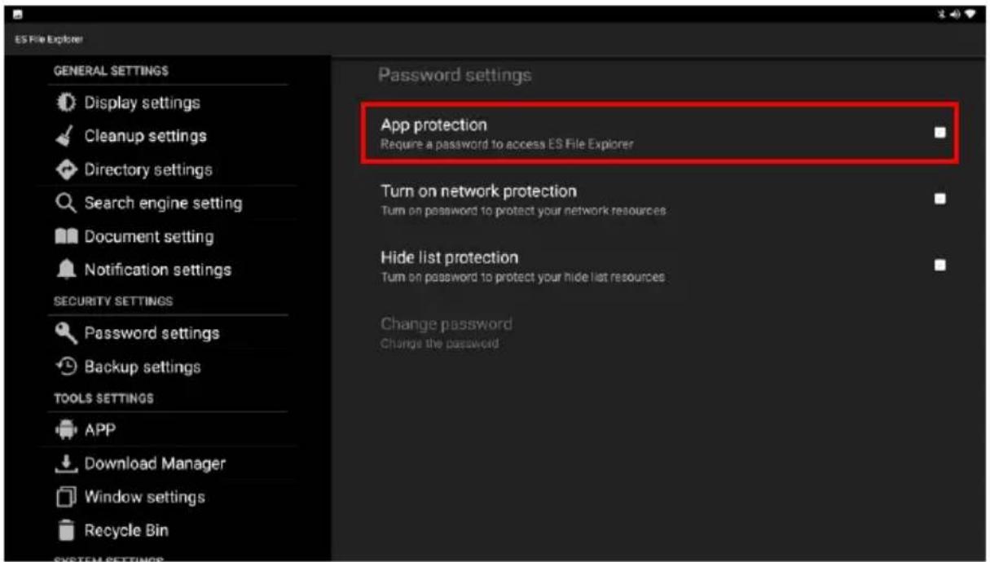
Task: Click the Download Manager arrow icon
Action: click(66, 463)
